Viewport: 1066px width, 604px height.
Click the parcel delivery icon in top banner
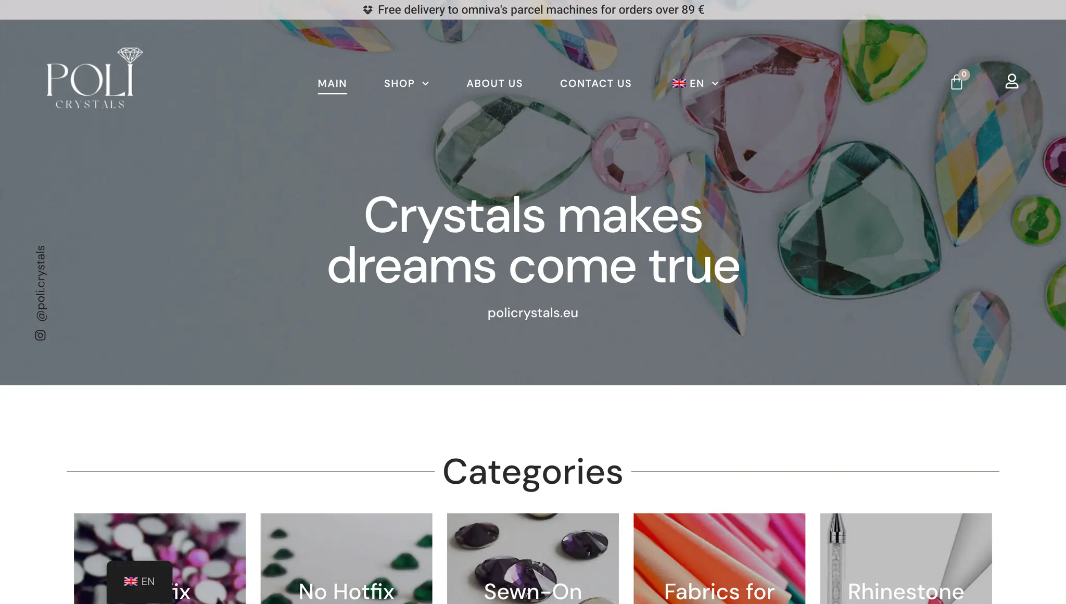(367, 10)
